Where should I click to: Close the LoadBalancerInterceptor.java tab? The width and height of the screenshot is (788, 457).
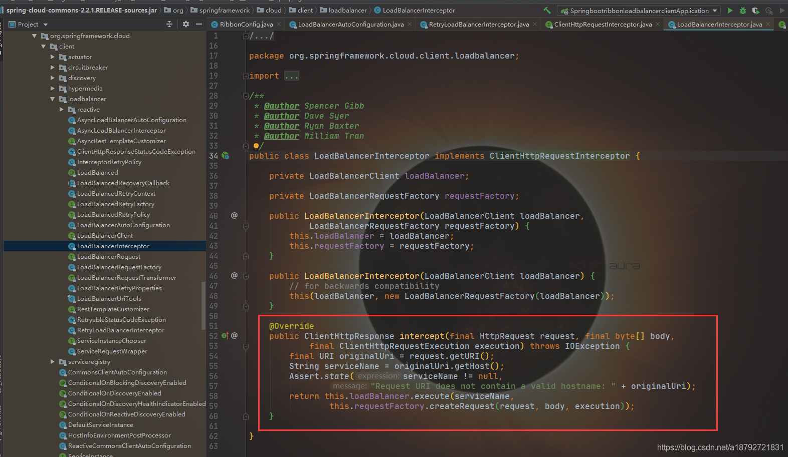(x=768, y=24)
